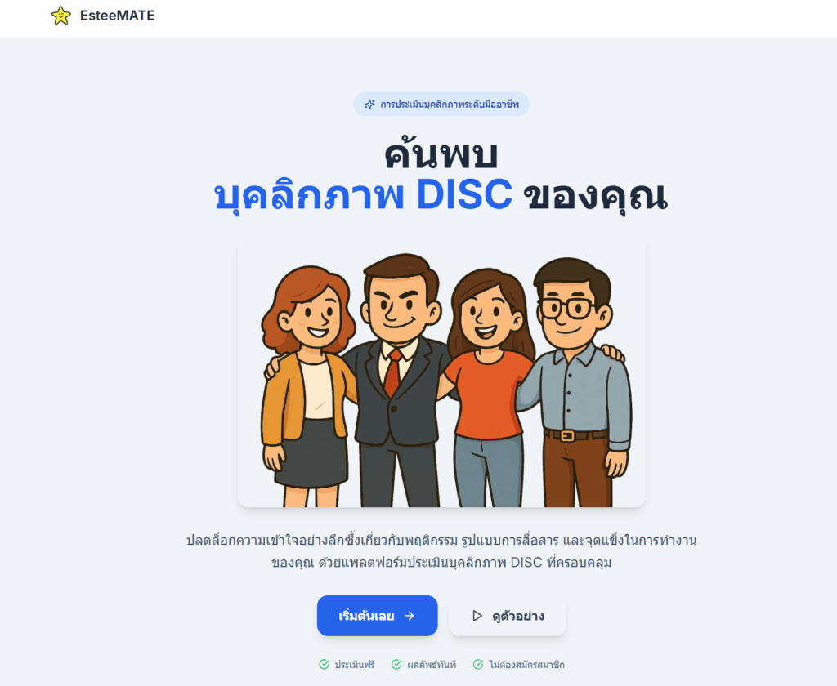Click the woman in the orange t-shirt
837x686 pixels.
point(489,387)
